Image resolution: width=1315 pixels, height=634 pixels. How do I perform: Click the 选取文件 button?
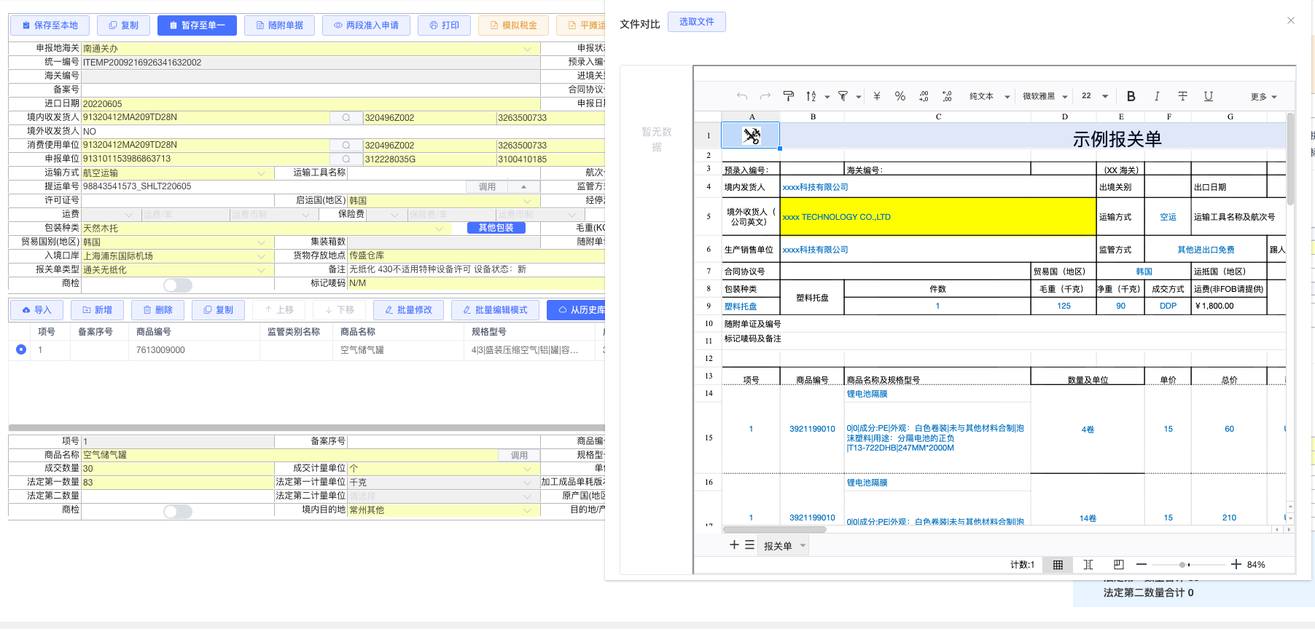[x=696, y=22]
